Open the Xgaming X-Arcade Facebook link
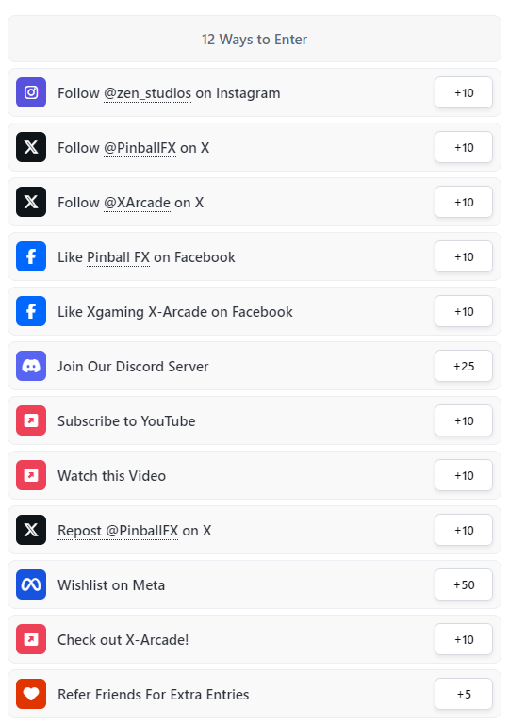 [147, 312]
